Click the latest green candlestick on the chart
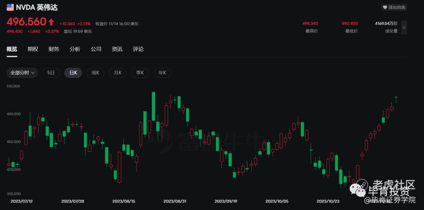 click(x=396, y=99)
